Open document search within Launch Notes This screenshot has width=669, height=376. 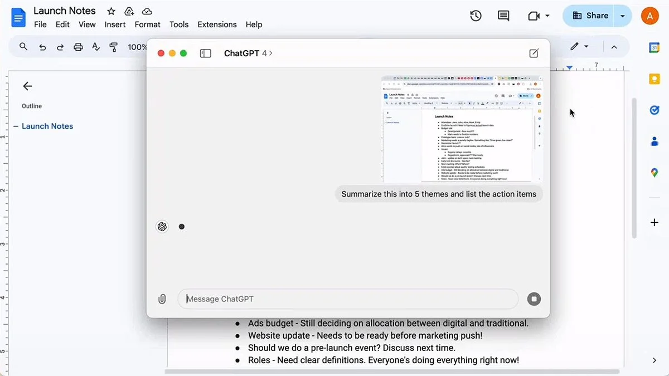[23, 47]
